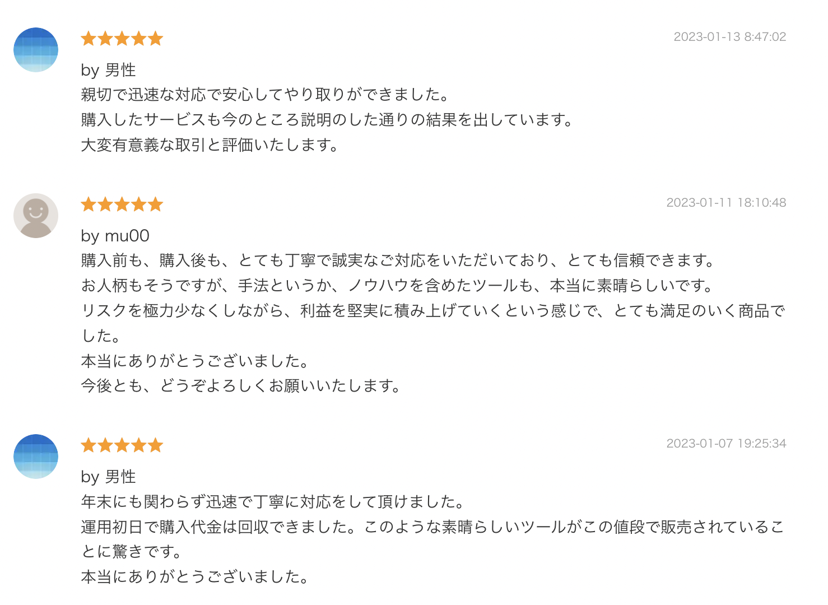Click the first star in the top review

pyautogui.click(x=89, y=39)
